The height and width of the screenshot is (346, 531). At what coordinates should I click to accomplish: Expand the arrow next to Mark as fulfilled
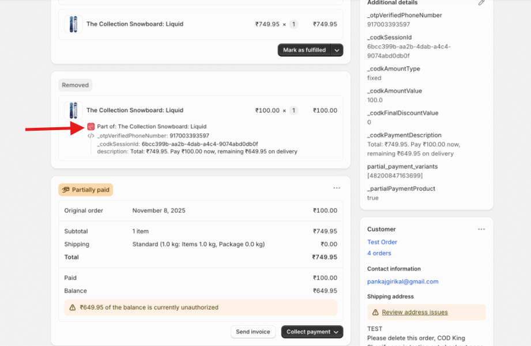point(338,50)
